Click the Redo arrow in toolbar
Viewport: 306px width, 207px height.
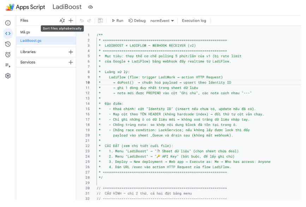(89, 20)
